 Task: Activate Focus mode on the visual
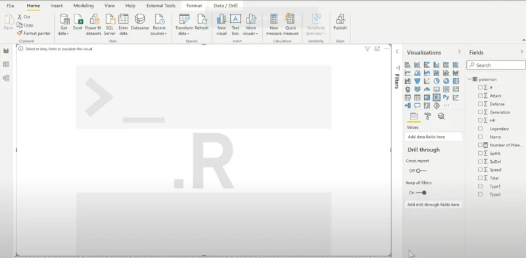377,49
